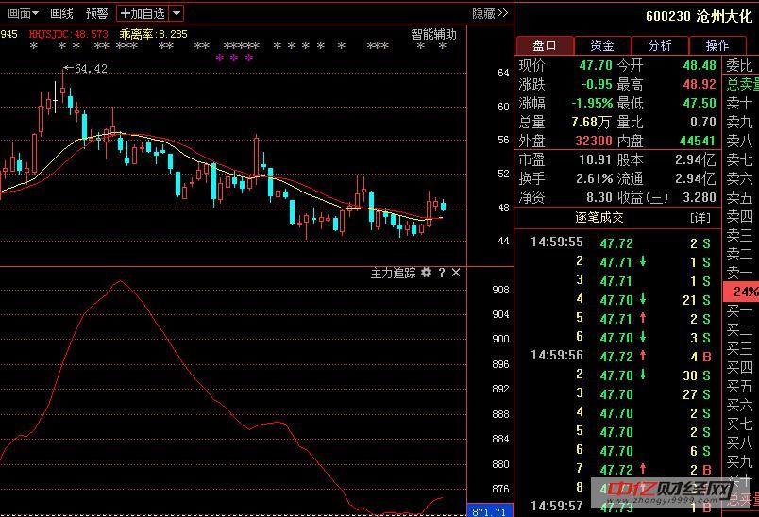This screenshot has width=759, height=517.
Task: Select the trade with volume 38 S
Action: 620,375
